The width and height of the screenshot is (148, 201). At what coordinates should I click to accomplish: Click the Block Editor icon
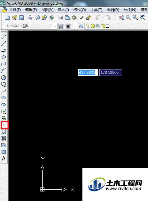click(89, 18)
